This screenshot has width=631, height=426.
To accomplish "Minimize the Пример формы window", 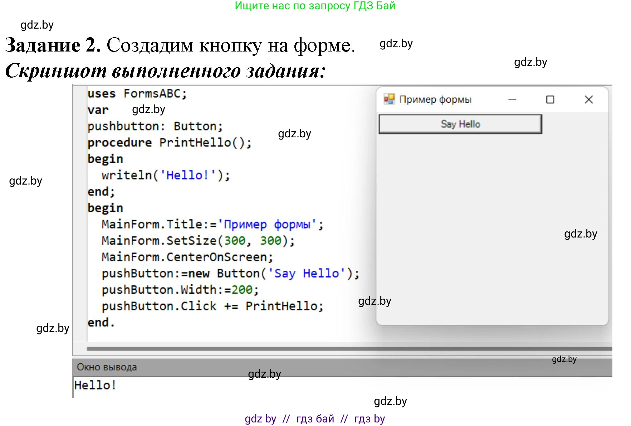I will [x=512, y=99].
